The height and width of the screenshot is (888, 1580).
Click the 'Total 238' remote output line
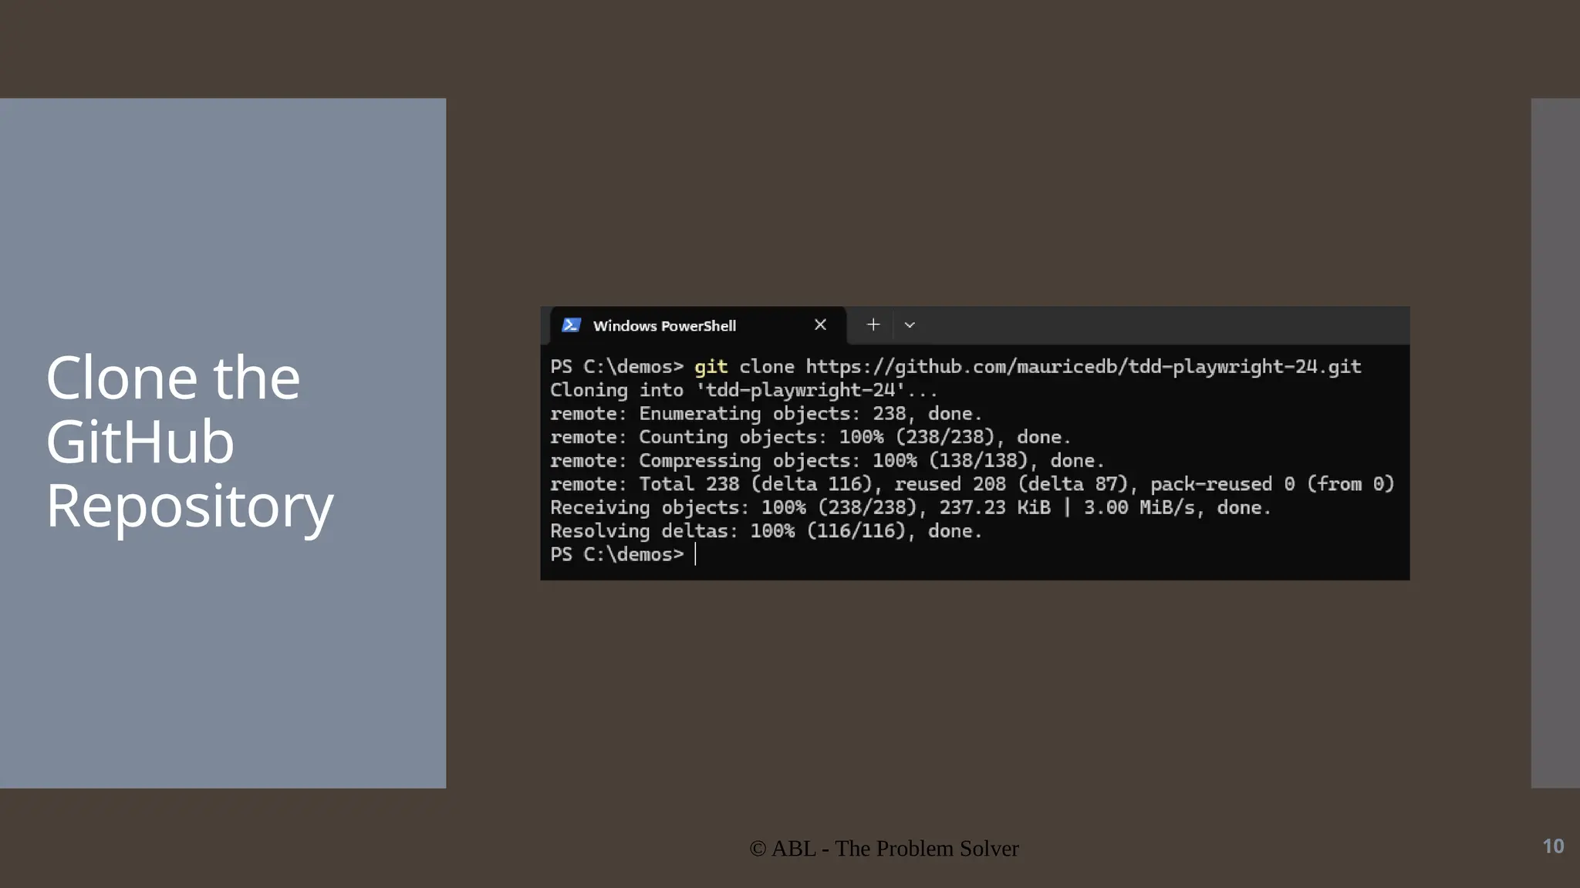(x=971, y=484)
